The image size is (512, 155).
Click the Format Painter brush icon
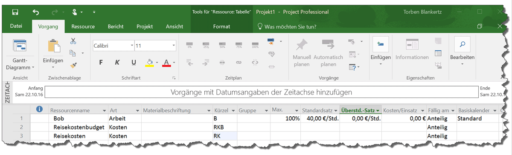(x=73, y=65)
